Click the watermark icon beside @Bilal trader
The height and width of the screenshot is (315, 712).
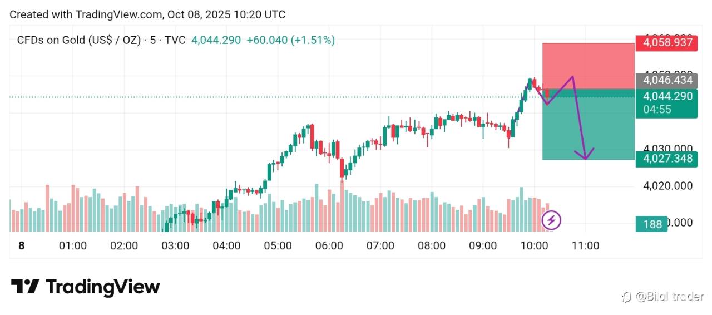[x=626, y=297]
